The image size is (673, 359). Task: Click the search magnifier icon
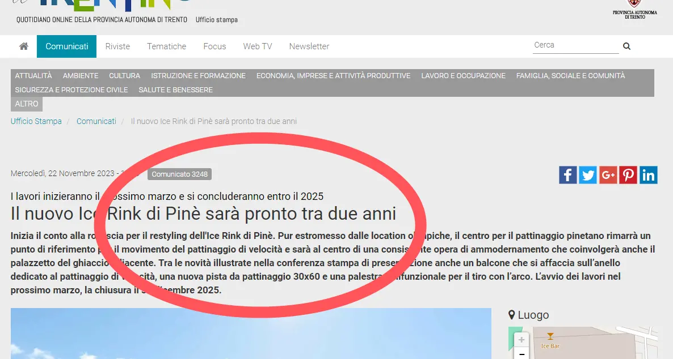point(626,46)
